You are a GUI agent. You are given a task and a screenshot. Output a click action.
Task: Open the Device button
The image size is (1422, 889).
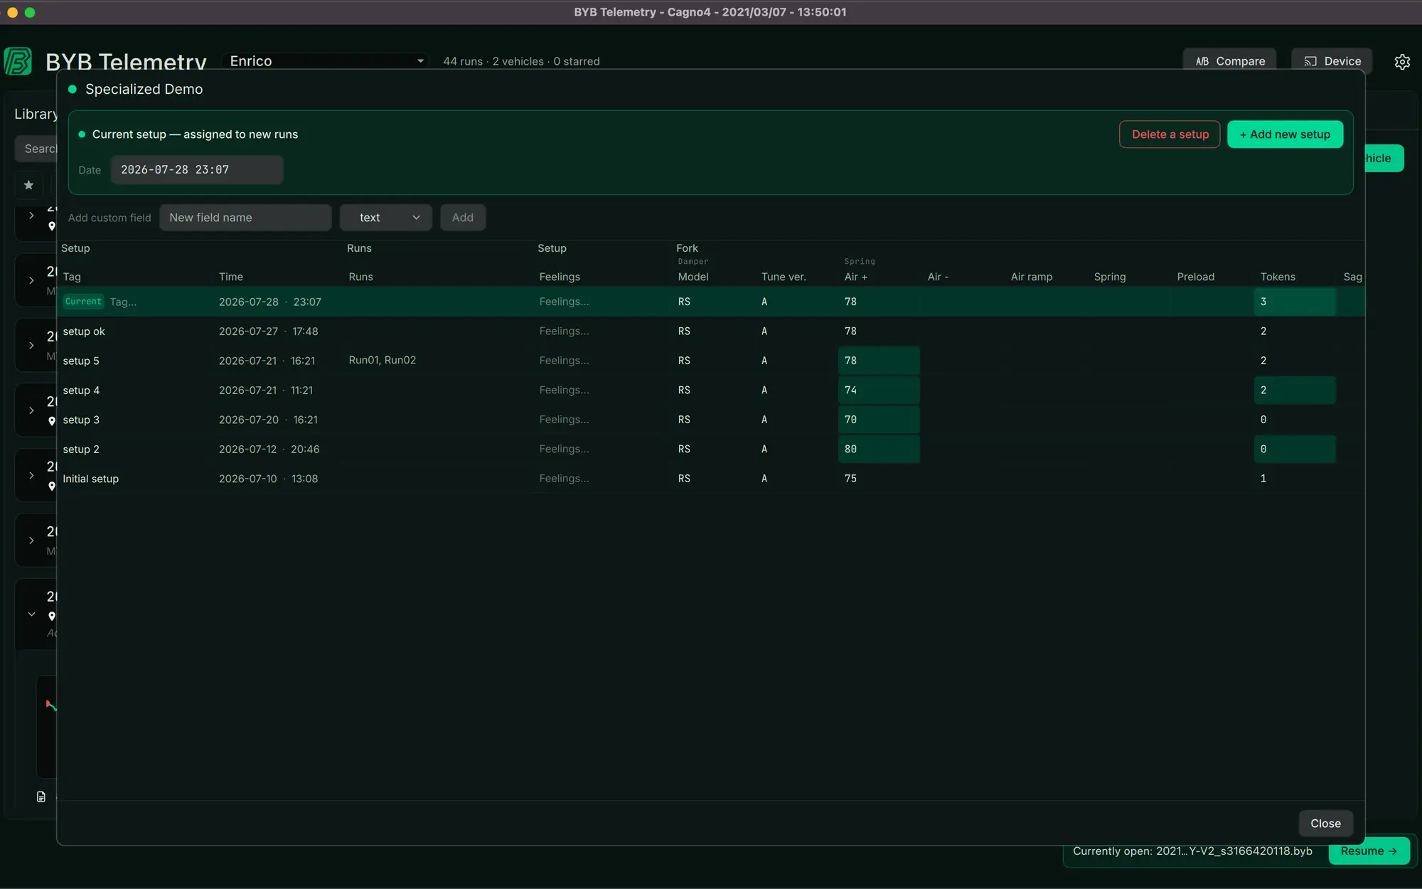click(x=1332, y=61)
